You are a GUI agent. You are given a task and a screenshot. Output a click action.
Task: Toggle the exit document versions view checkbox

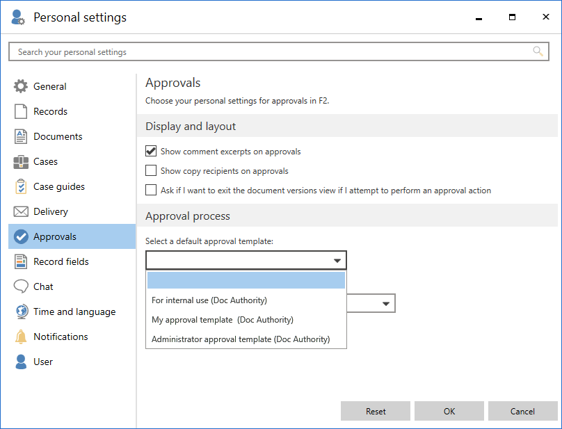[151, 190]
